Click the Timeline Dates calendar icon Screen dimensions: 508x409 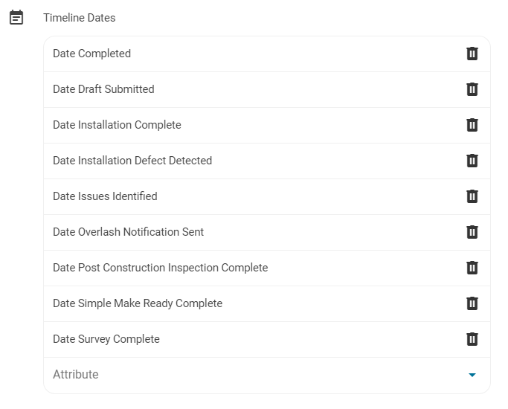tap(16, 17)
